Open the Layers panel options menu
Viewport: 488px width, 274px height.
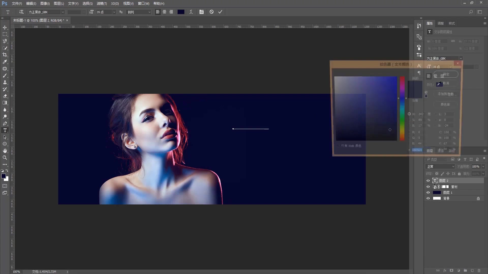[x=485, y=151]
